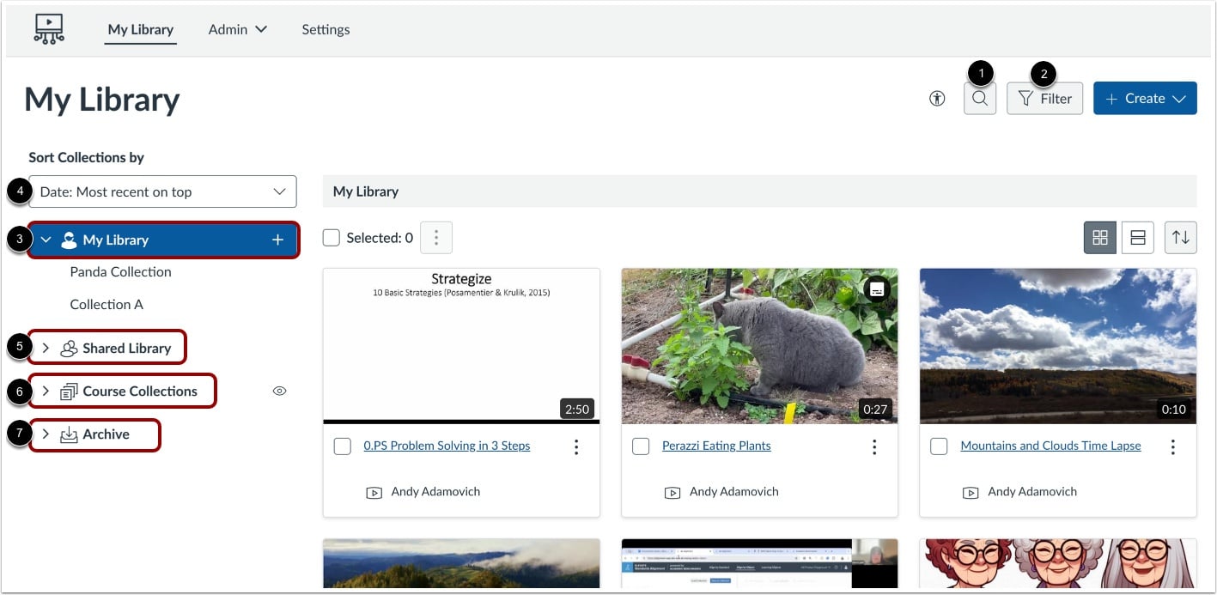Select the Shared Library label
The width and height of the screenshot is (1217, 595).
coord(126,348)
